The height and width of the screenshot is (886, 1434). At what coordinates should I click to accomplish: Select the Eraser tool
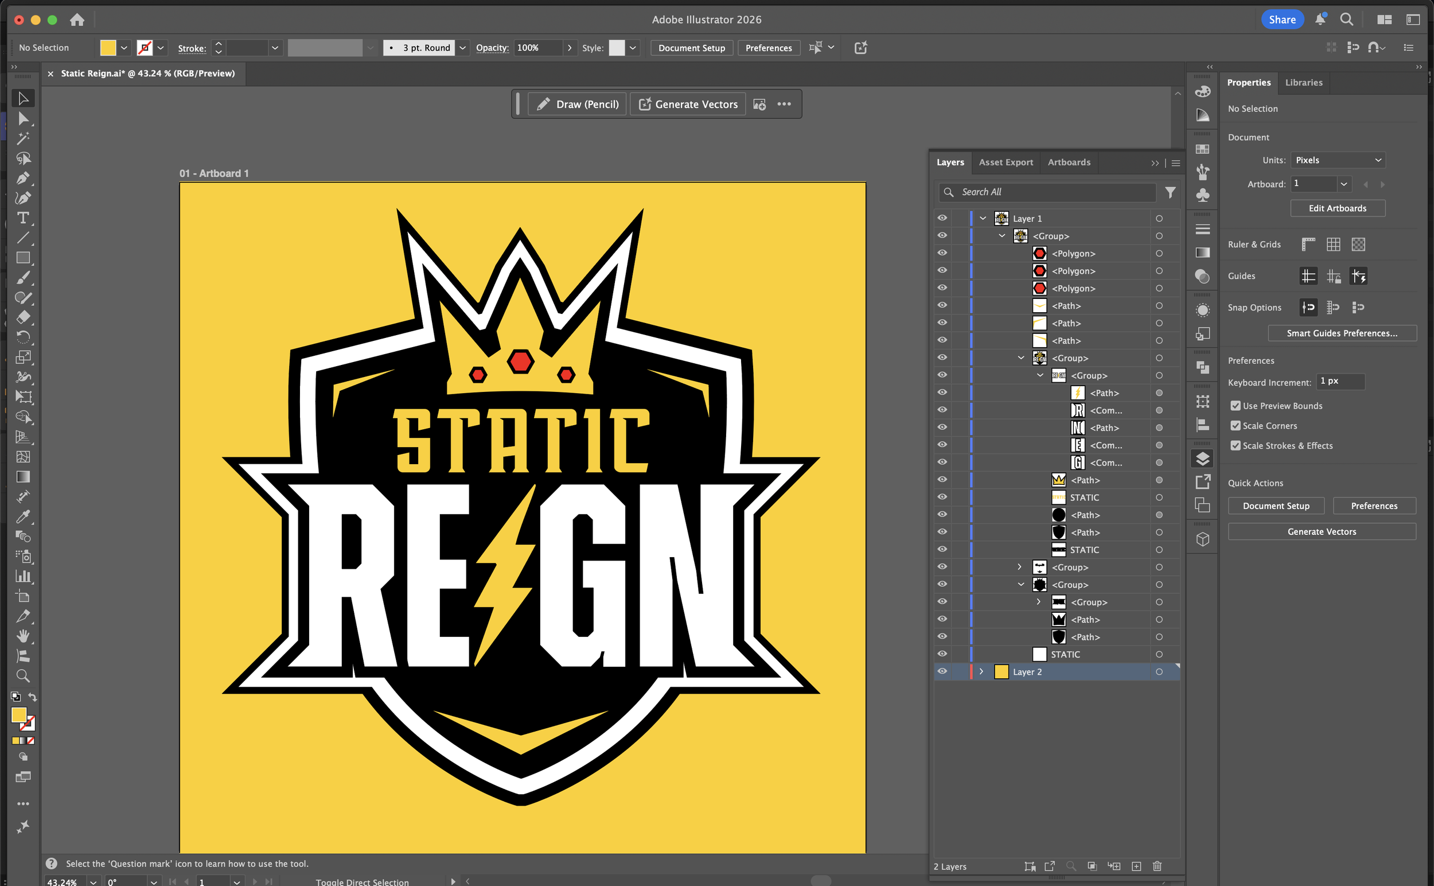[23, 317]
